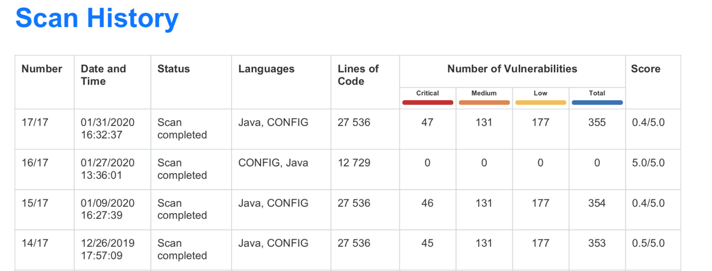Click the score 5.0/5.0 cell
This screenshot has width=712, height=271.
tap(648, 163)
